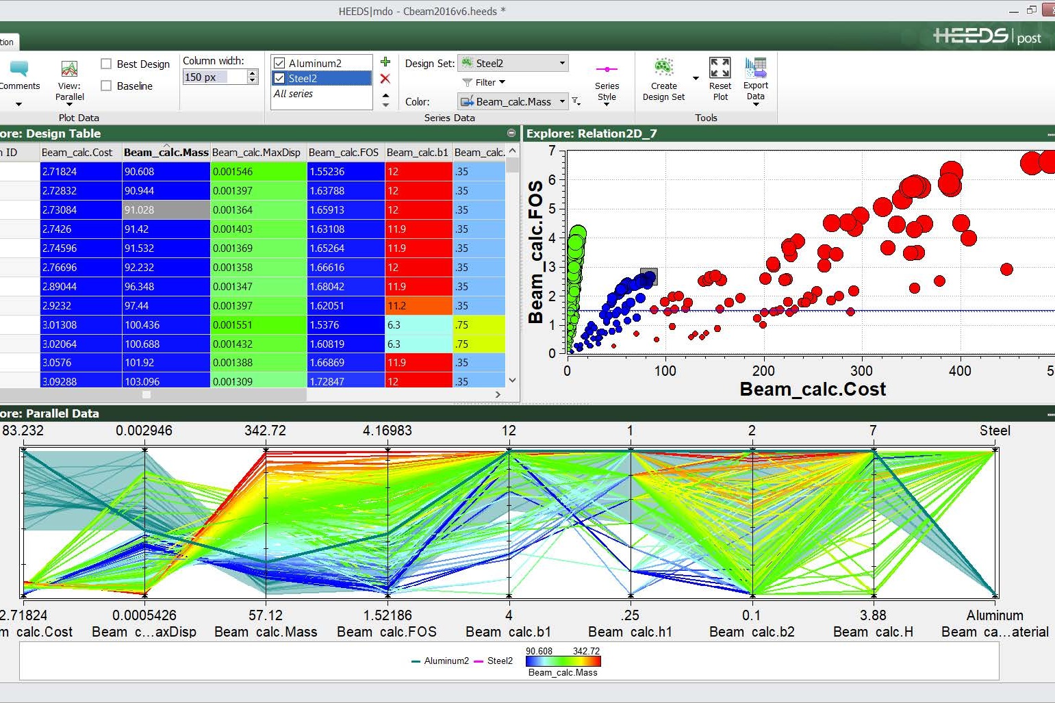Enable the Best Design checkbox
The image size is (1055, 703).
tap(106, 64)
